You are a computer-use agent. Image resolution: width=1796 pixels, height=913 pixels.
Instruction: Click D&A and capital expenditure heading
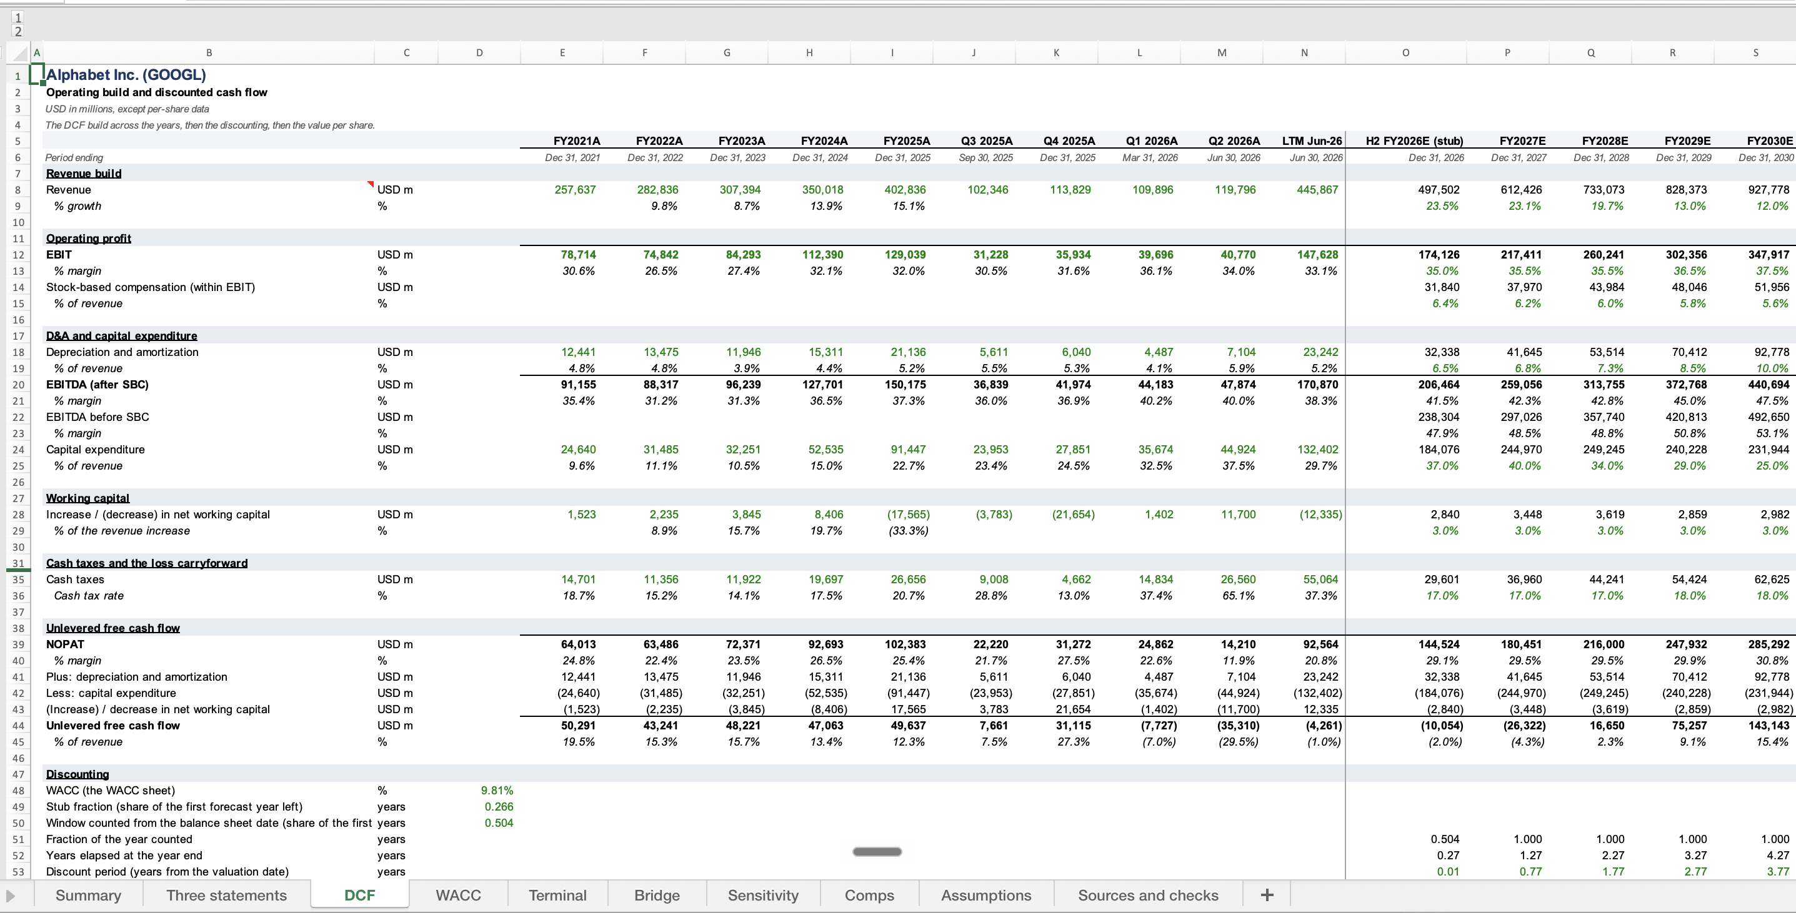[x=121, y=336]
